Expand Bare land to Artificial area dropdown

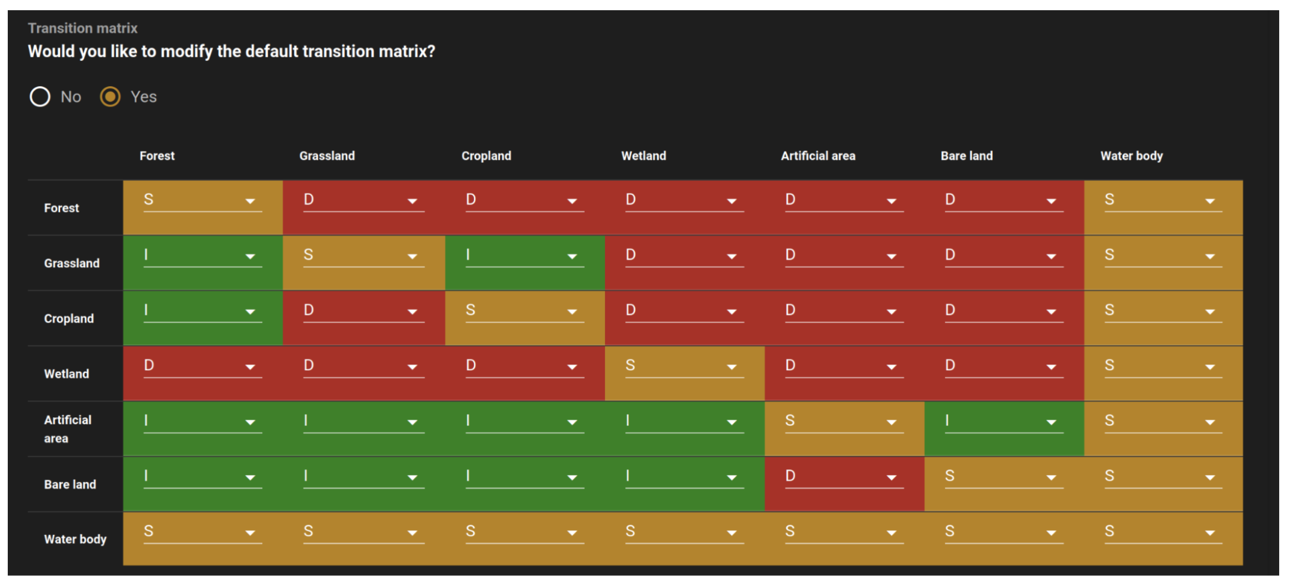click(844, 477)
